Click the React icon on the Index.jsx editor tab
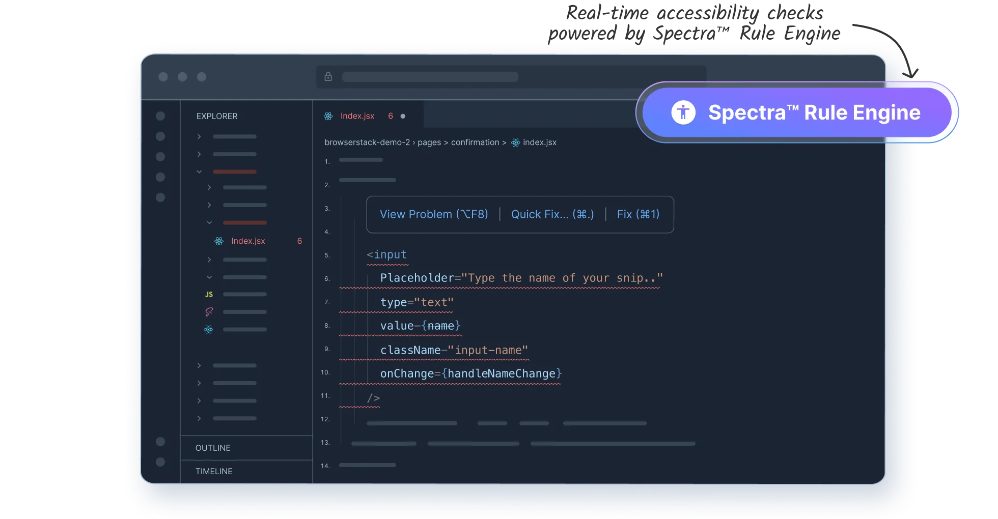The height and width of the screenshot is (519, 998). [328, 116]
